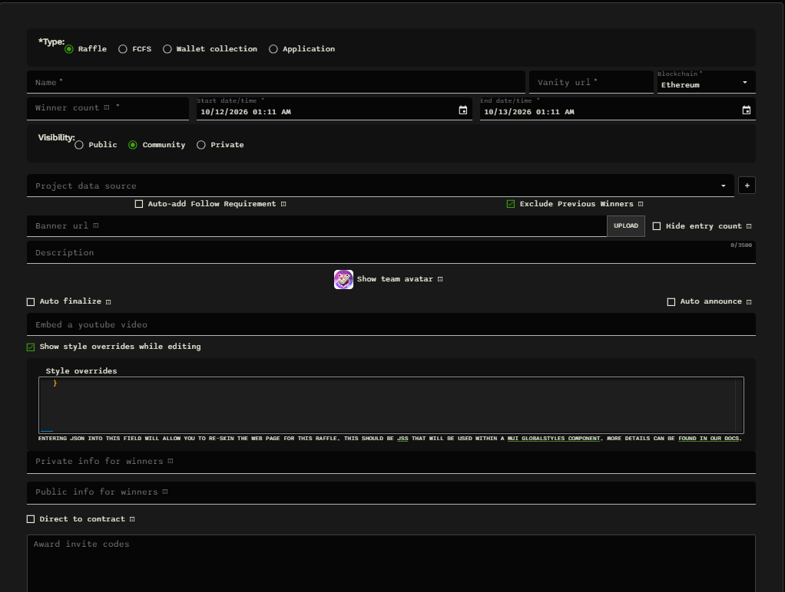Click the plus button beside data source

coord(747,186)
